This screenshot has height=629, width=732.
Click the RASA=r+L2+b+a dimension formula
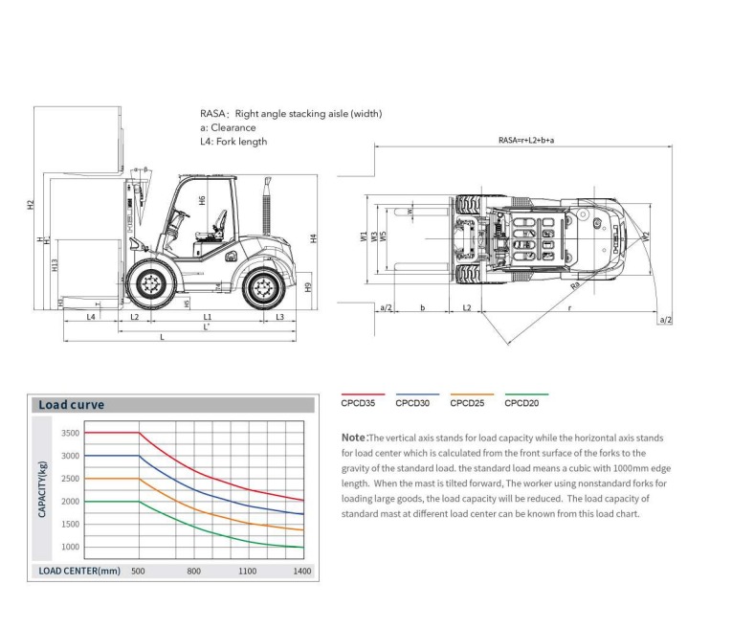pyautogui.click(x=525, y=140)
